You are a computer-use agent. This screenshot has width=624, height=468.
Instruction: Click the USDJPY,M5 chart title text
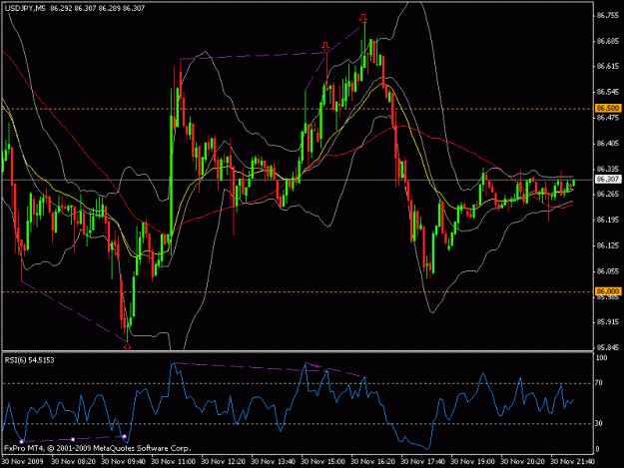25,8
